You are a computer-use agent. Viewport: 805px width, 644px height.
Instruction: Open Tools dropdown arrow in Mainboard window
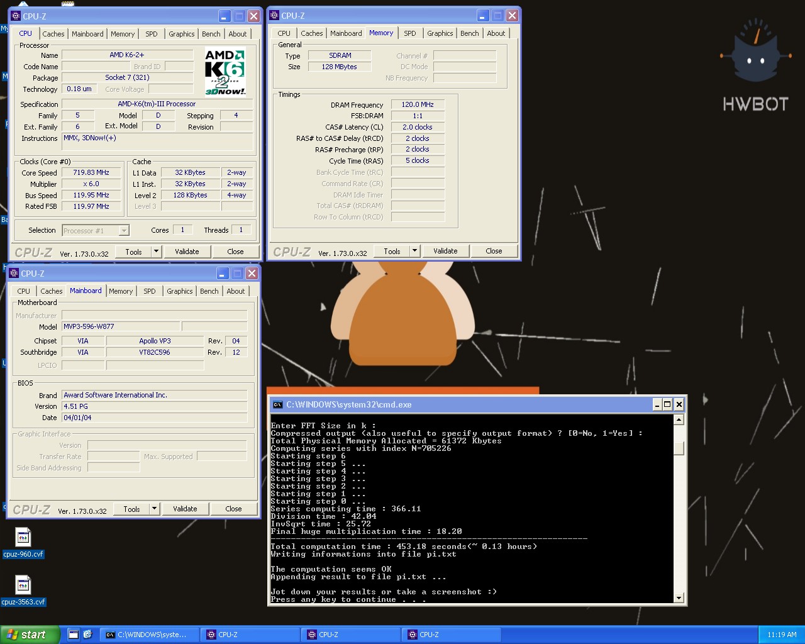coord(155,509)
